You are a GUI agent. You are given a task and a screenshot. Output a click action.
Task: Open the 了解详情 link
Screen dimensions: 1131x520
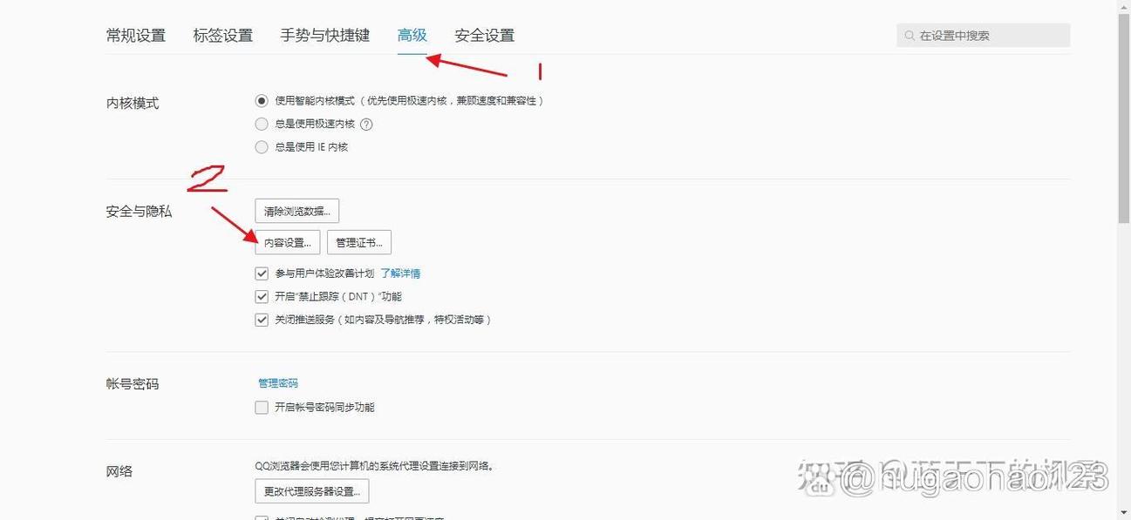[x=400, y=274]
